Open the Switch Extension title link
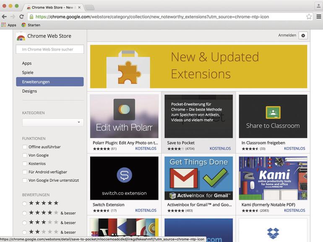 click(x=109, y=205)
